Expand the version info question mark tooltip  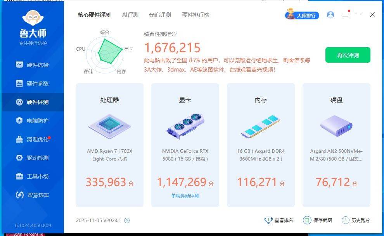(x=127, y=220)
